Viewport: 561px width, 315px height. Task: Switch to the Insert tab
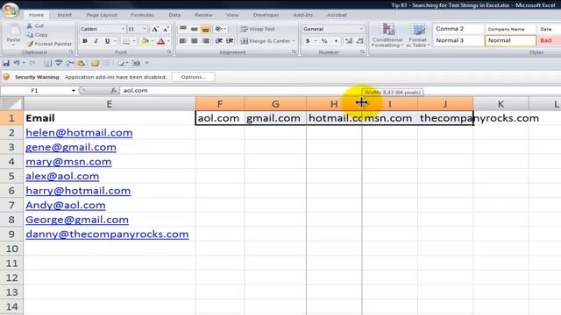64,15
